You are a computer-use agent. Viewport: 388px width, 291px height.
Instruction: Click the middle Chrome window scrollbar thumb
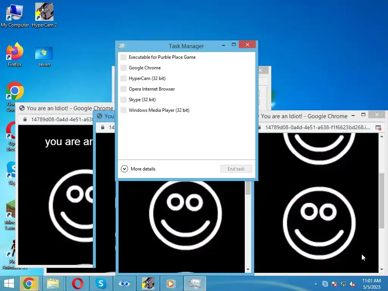point(248,188)
